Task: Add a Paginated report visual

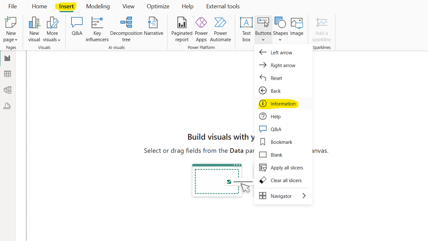Action: 182,29
